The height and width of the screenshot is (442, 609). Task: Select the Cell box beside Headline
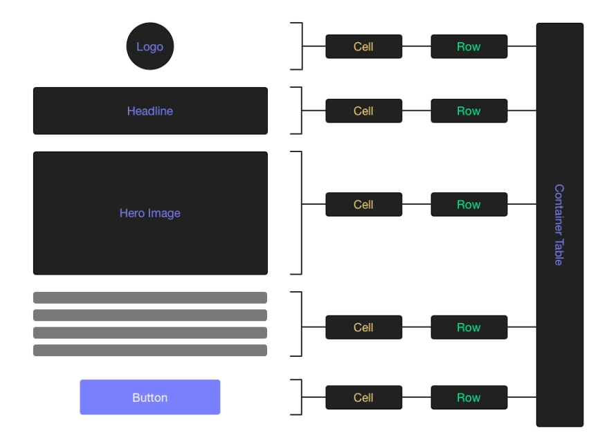point(363,111)
